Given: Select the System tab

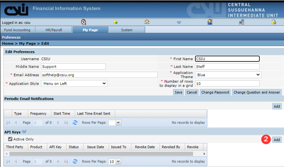Looking at the screenshot, I should click(x=126, y=30).
